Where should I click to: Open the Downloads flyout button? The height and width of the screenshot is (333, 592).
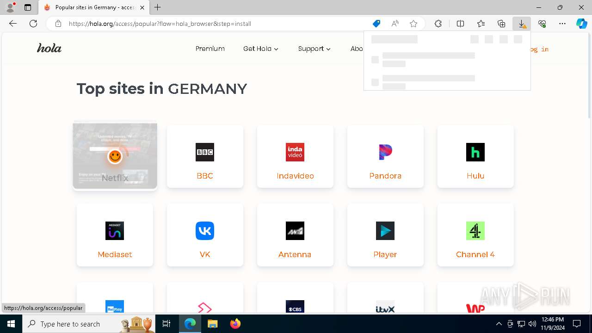[522, 24]
